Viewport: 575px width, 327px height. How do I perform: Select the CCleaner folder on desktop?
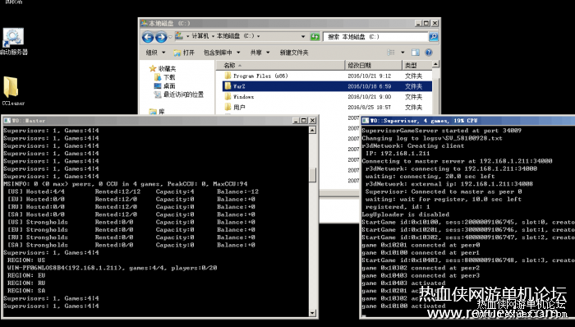coord(11,87)
